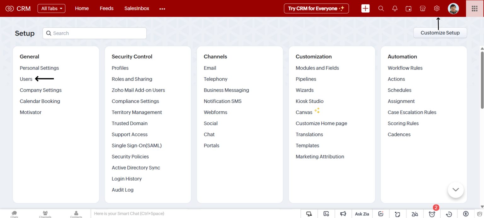The image size is (484, 218).
Task: Open the SalesInbox tab
Action: (x=136, y=8)
